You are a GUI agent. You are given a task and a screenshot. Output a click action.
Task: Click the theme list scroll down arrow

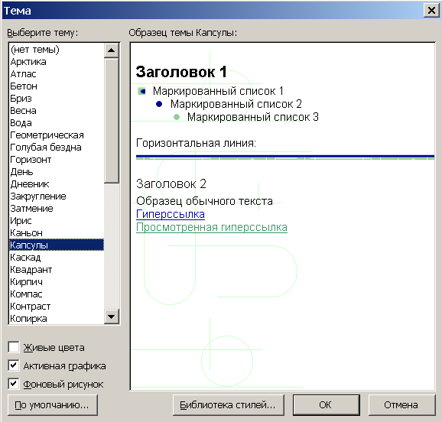pos(112,316)
